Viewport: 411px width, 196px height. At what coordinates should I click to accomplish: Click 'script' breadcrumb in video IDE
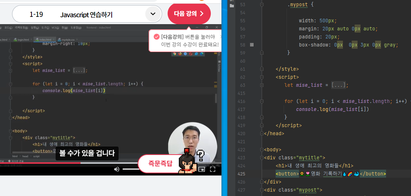[x=36, y=156]
